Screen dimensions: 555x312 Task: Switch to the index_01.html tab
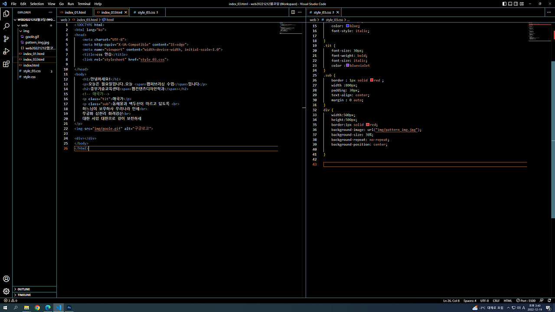tap(75, 13)
